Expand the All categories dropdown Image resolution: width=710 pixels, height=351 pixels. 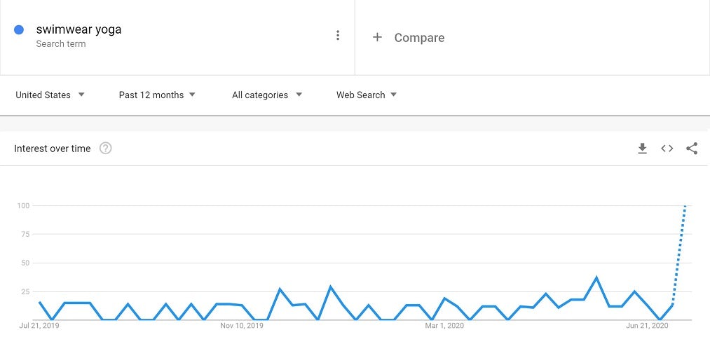tap(267, 95)
